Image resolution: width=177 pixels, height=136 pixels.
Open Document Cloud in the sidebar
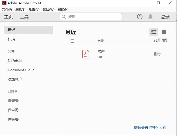tap(21, 70)
